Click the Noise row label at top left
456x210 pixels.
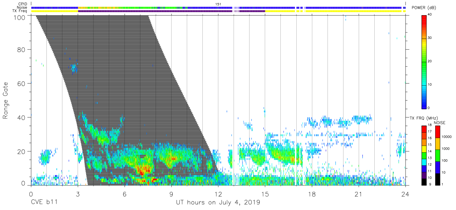pos(23,7)
